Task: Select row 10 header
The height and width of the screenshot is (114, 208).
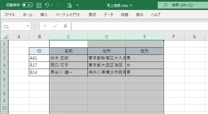Action: click(4, 108)
